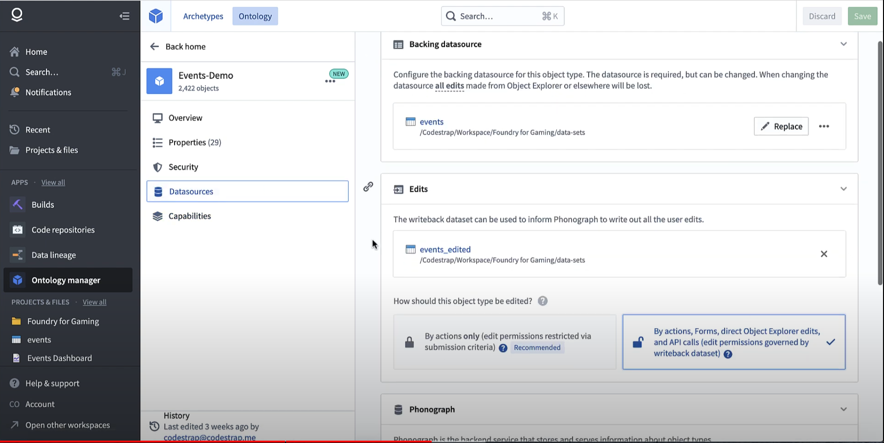
Task: Click Replace for the backing datasource
Action: pos(781,126)
